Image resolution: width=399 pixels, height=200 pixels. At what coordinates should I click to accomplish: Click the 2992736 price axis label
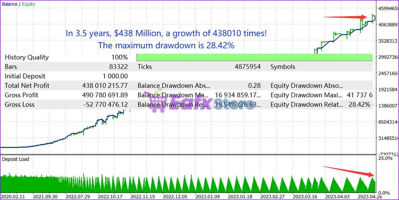(388, 57)
